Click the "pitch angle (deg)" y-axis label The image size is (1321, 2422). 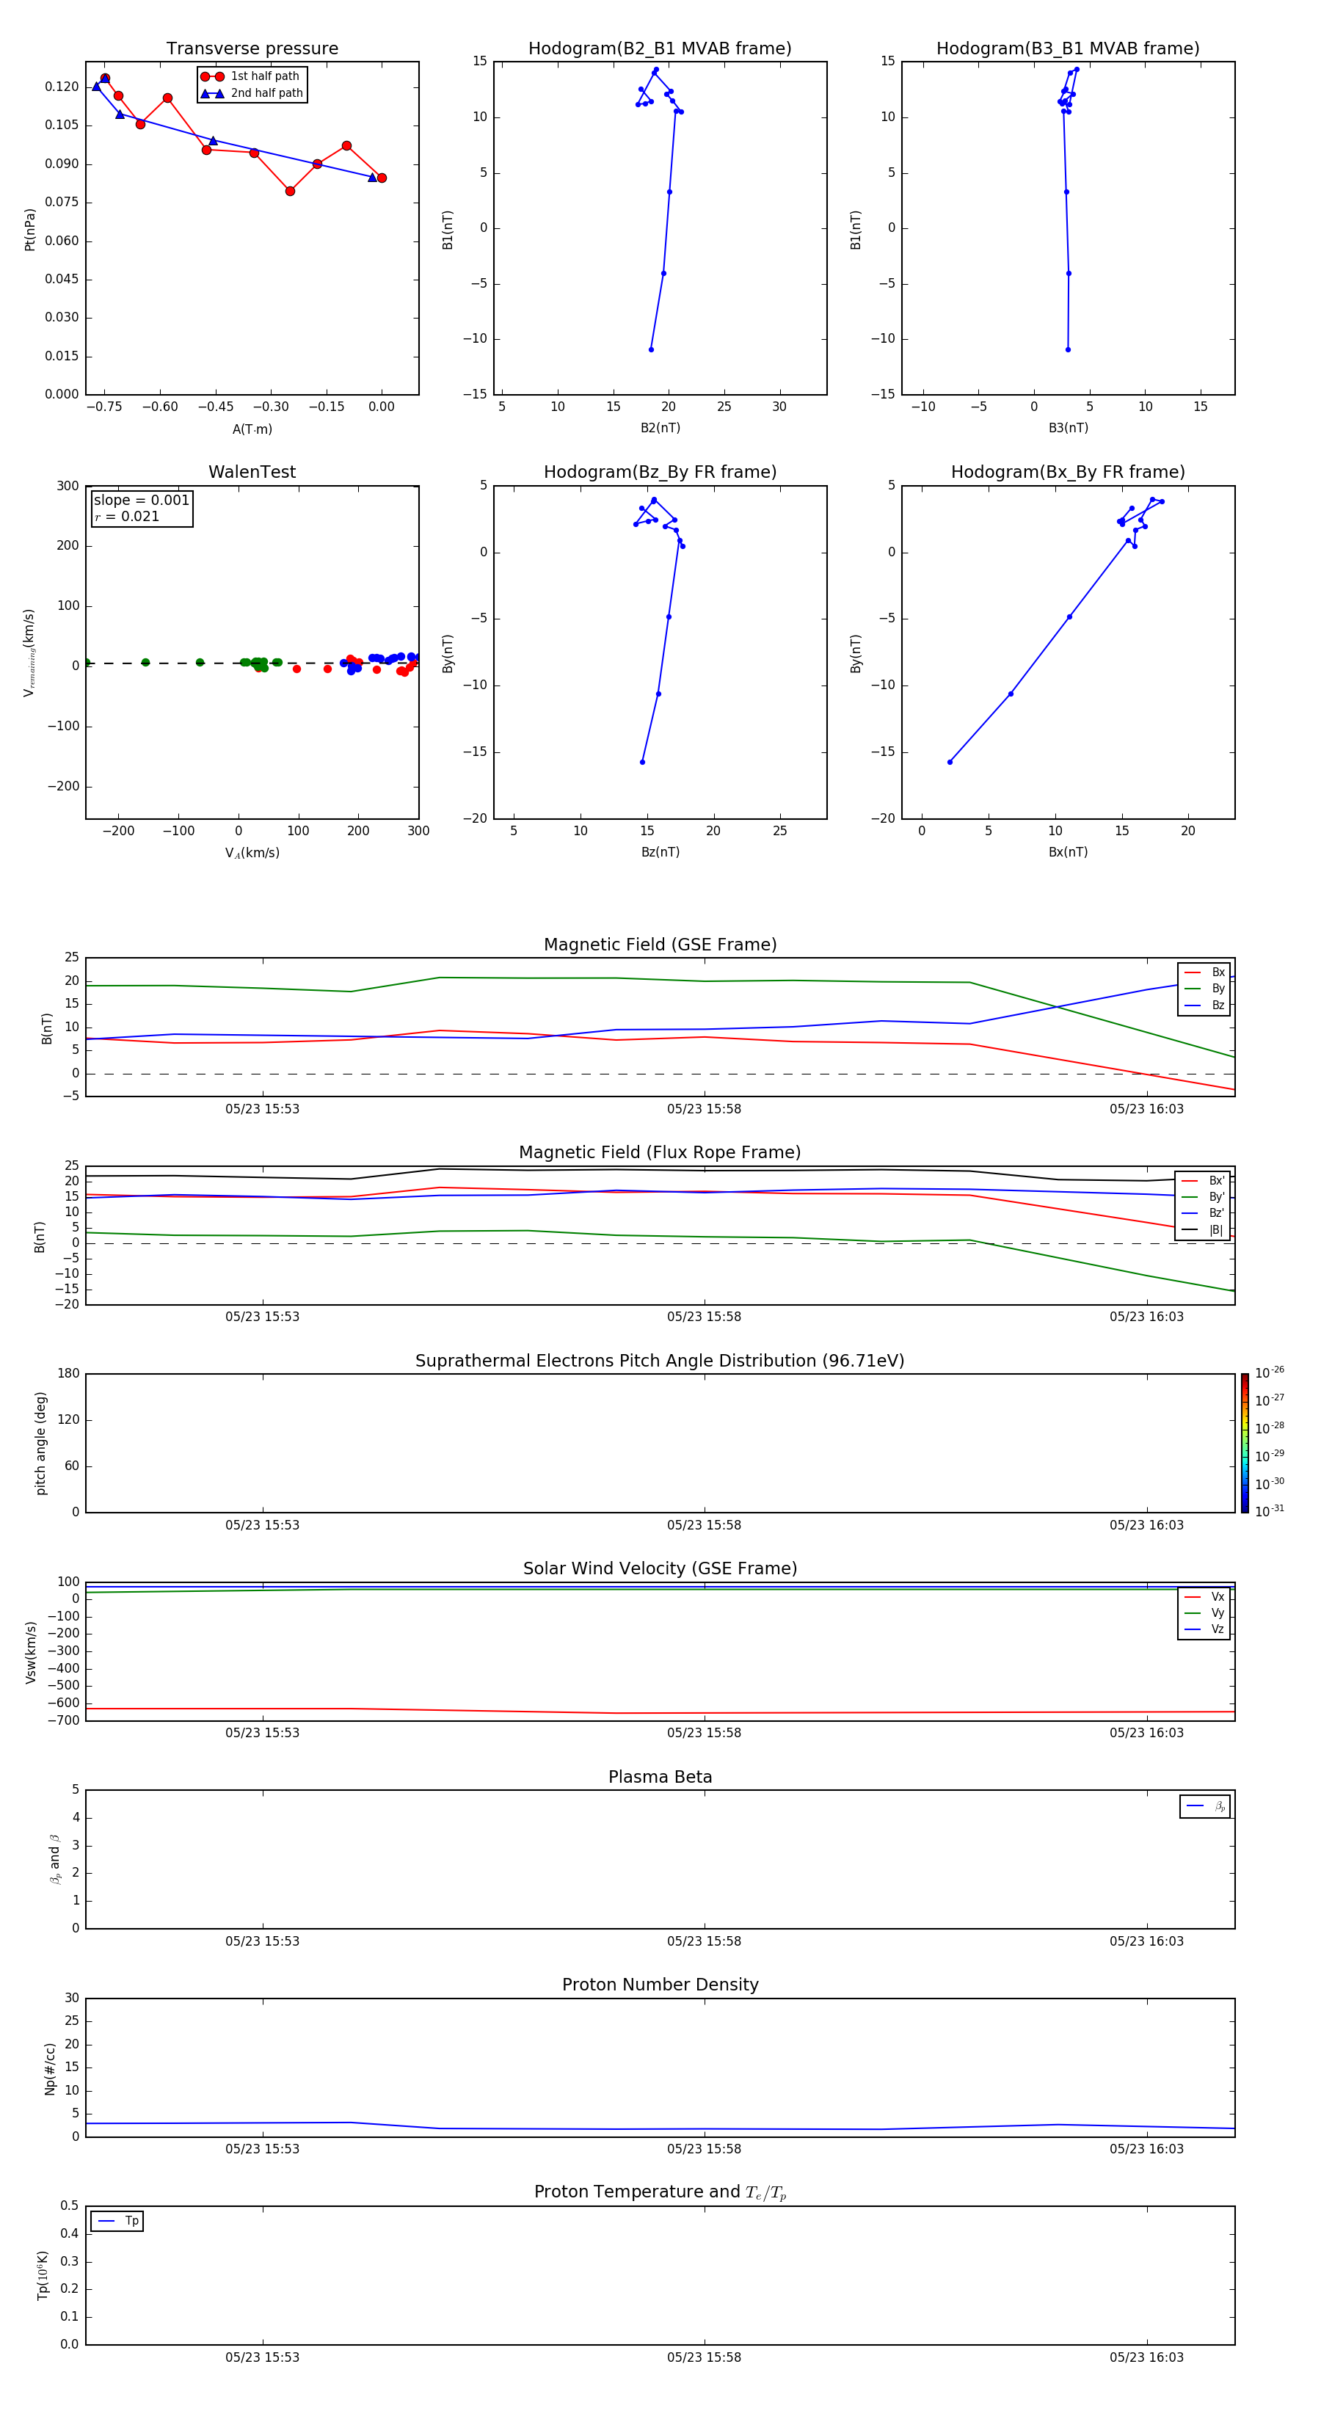point(40,1443)
